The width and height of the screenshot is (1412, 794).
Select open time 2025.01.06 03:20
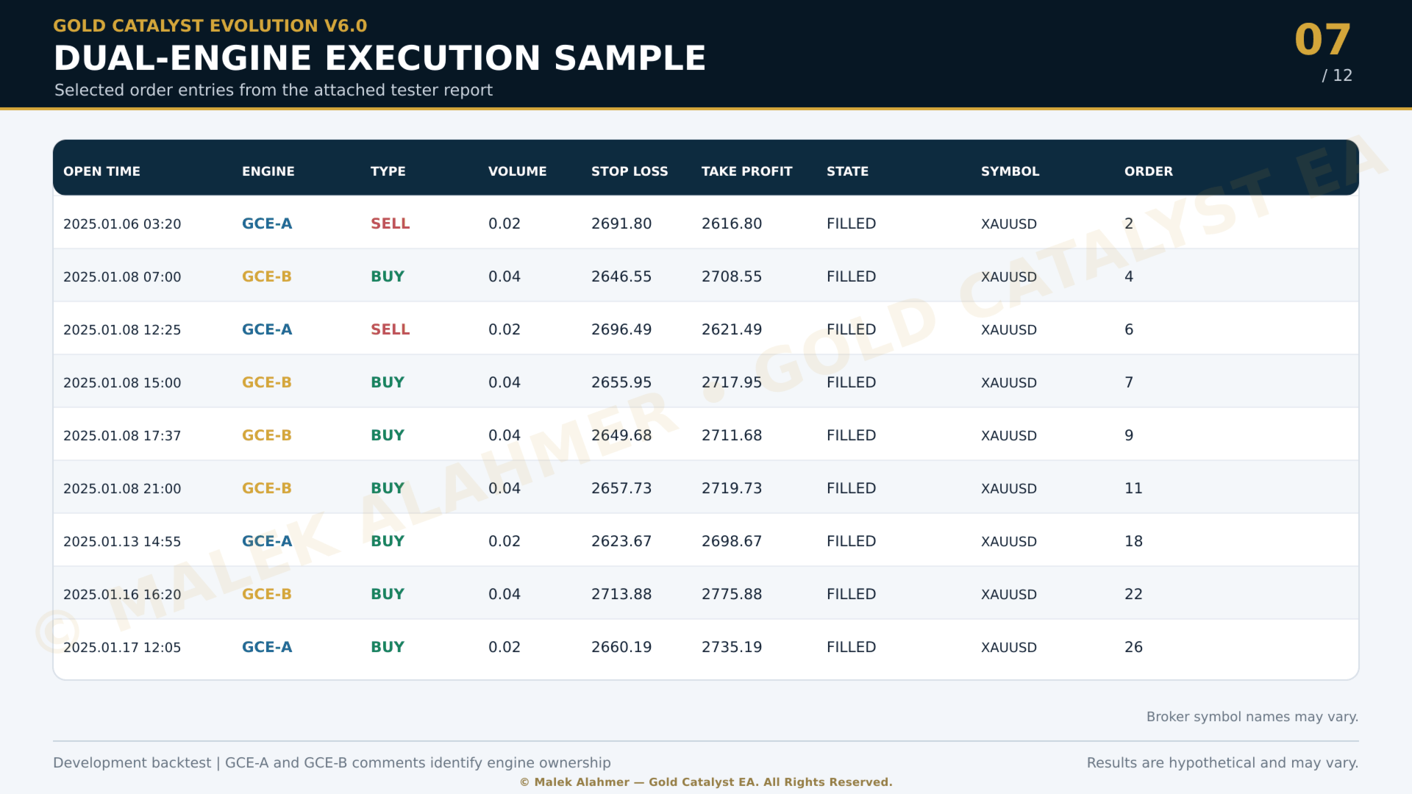point(122,224)
